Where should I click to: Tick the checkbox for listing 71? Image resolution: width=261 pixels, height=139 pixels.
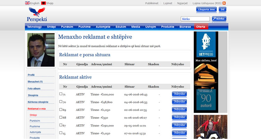click(61, 94)
